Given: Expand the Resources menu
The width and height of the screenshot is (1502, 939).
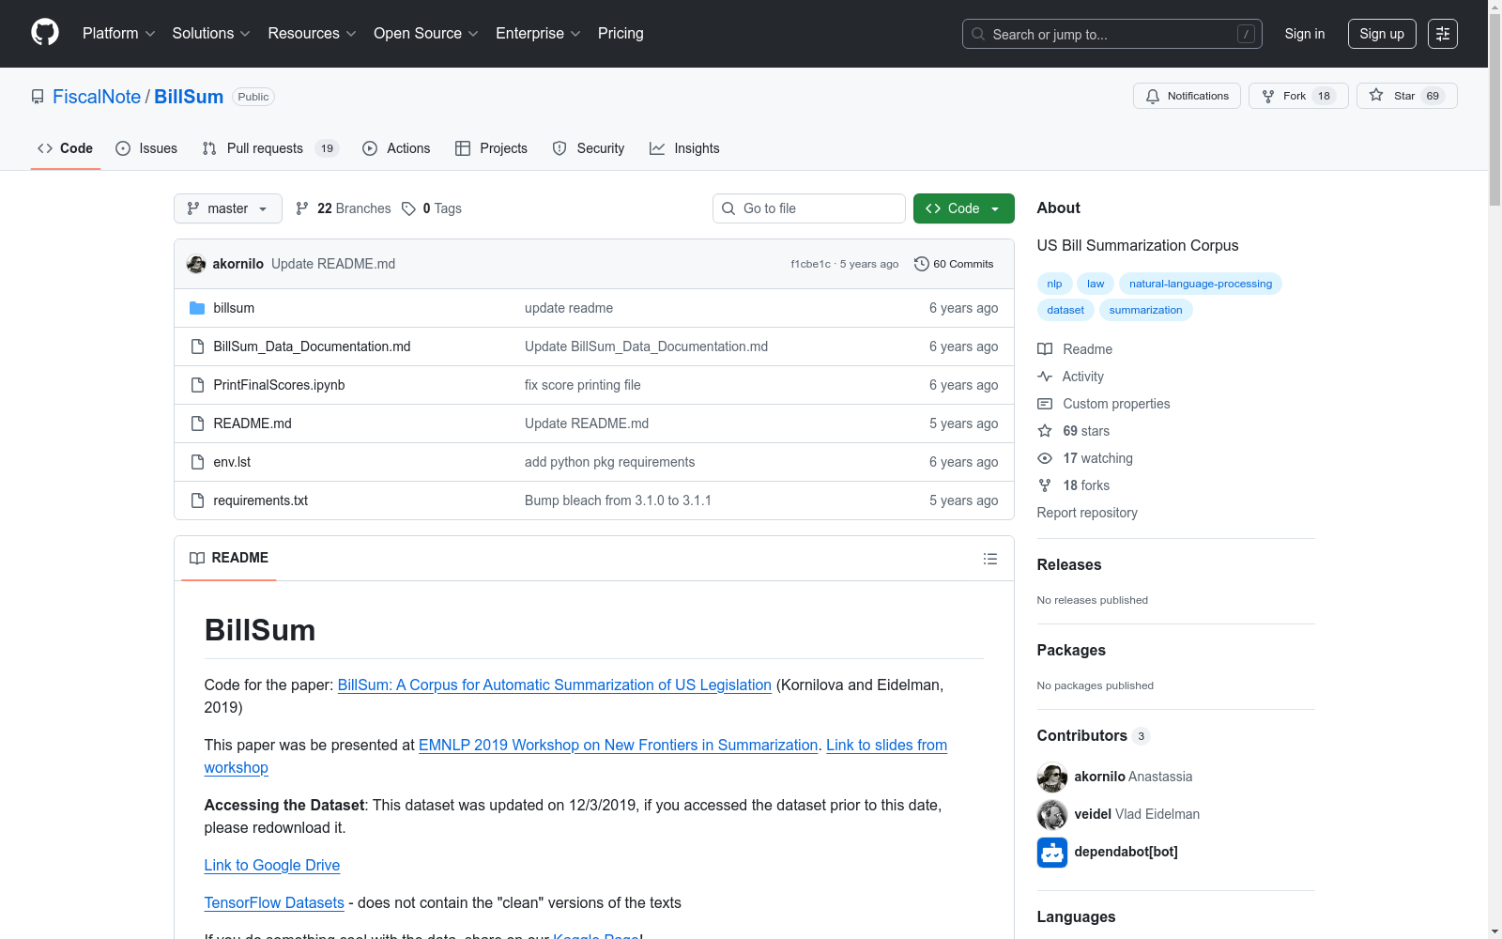Looking at the screenshot, I should [312, 34].
